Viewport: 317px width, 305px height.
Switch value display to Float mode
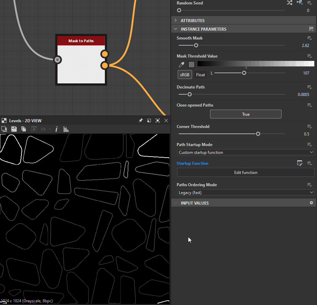coord(200,74)
